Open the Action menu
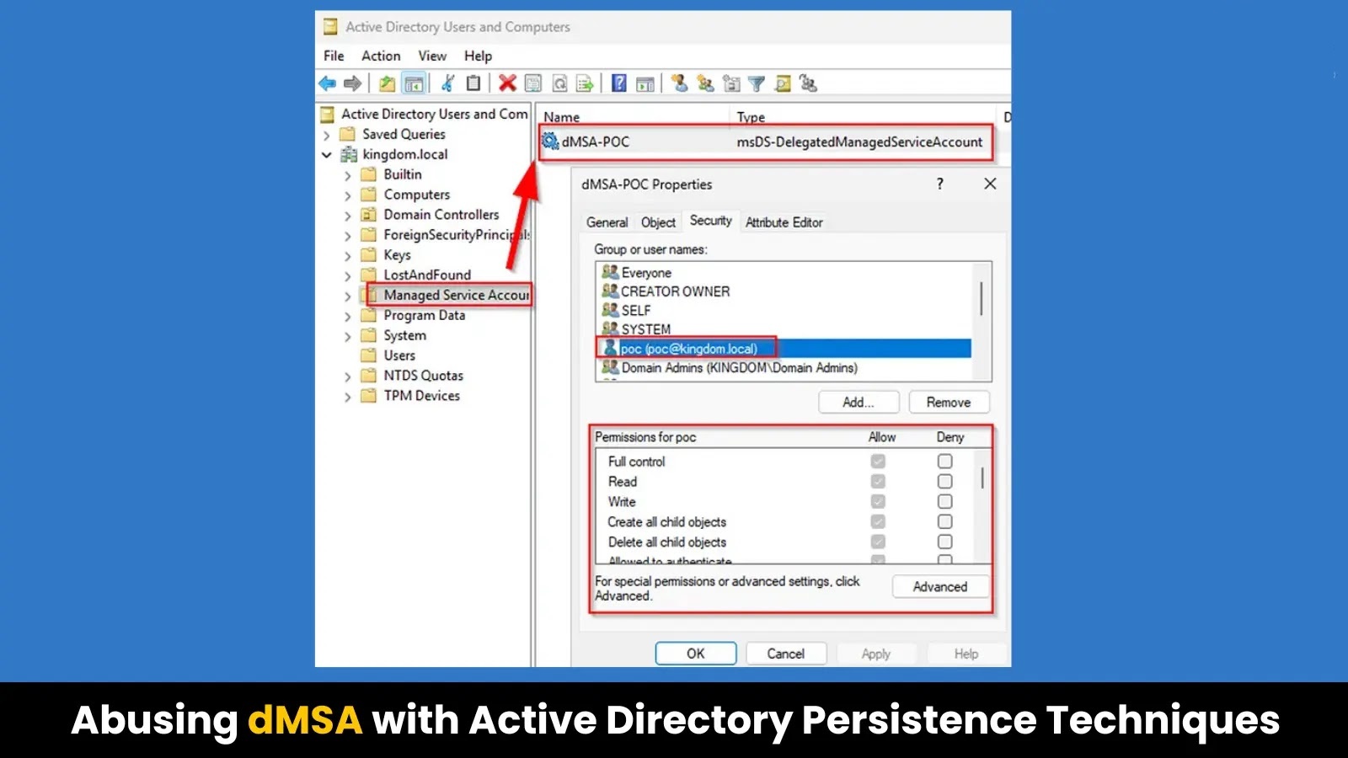1348x758 pixels. click(381, 56)
